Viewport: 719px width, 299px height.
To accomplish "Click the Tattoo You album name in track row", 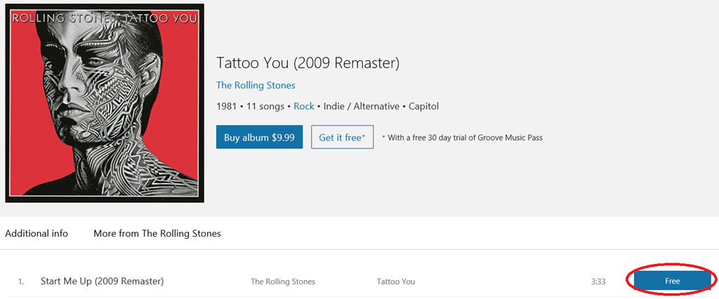I will (x=396, y=281).
